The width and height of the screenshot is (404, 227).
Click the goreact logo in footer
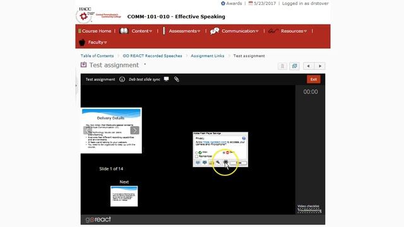click(x=98, y=219)
